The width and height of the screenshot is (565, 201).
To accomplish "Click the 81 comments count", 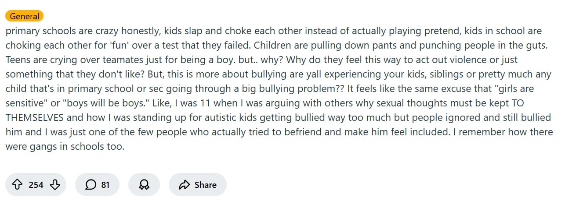I will point(105,185).
